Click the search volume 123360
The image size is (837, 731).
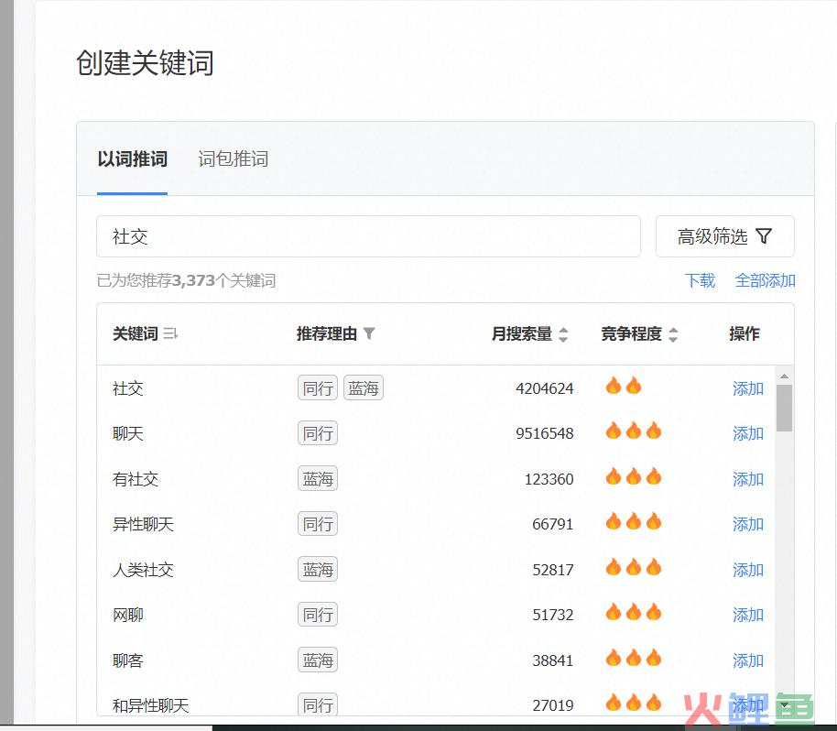pyautogui.click(x=549, y=479)
